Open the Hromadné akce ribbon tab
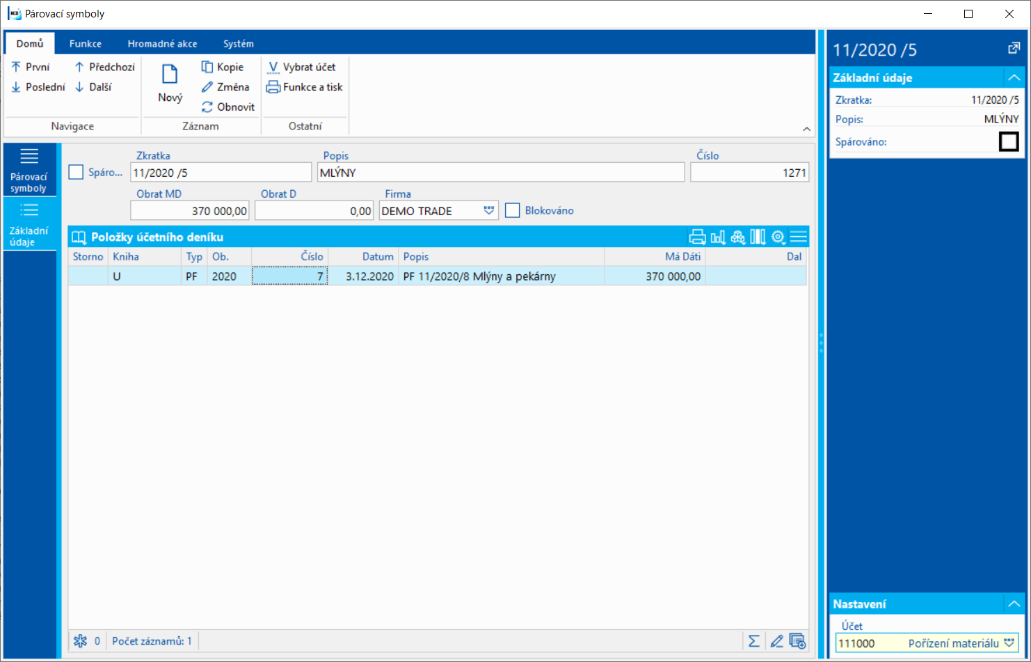The image size is (1031, 662). pos(162,43)
